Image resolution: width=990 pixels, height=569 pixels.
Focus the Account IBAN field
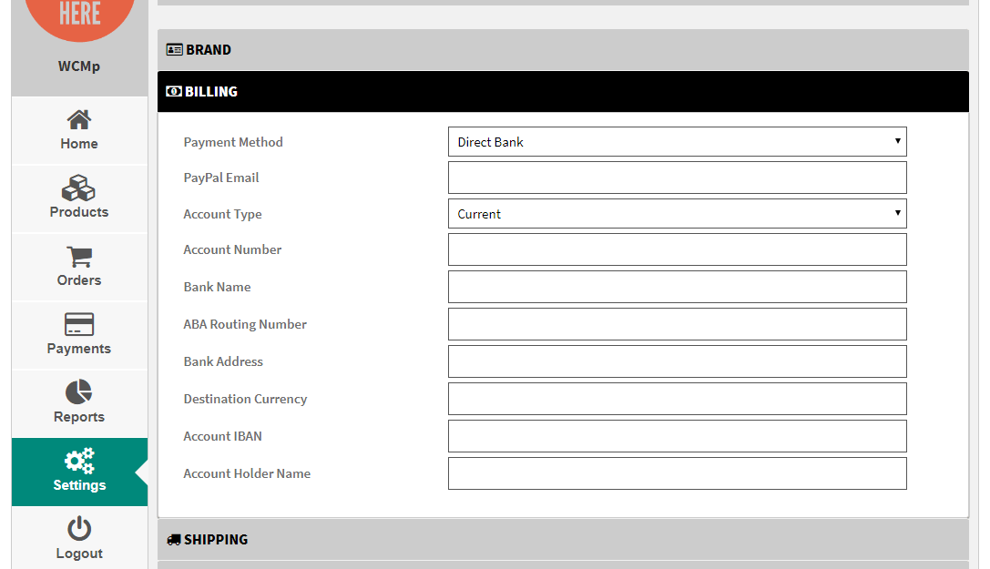point(677,436)
